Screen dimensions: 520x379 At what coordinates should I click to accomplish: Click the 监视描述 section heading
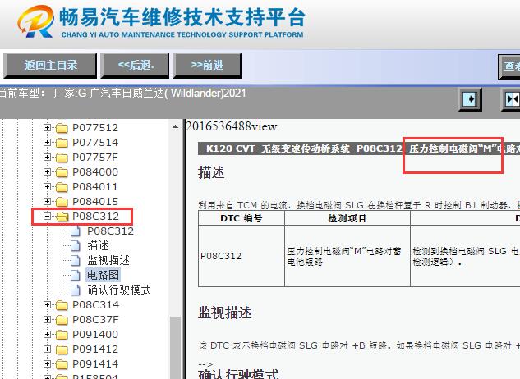tap(224, 313)
